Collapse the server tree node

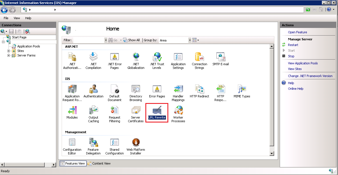point(3,42)
